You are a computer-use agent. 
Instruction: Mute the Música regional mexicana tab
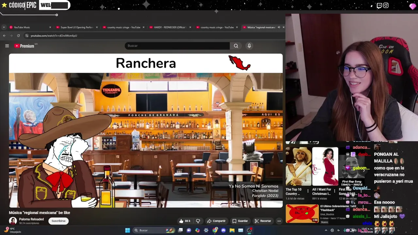point(279,27)
